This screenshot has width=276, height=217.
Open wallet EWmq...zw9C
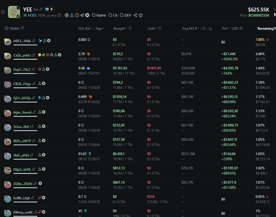click(23, 212)
